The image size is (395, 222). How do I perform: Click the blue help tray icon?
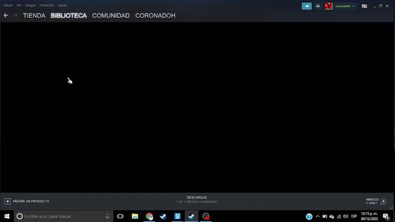point(309,216)
